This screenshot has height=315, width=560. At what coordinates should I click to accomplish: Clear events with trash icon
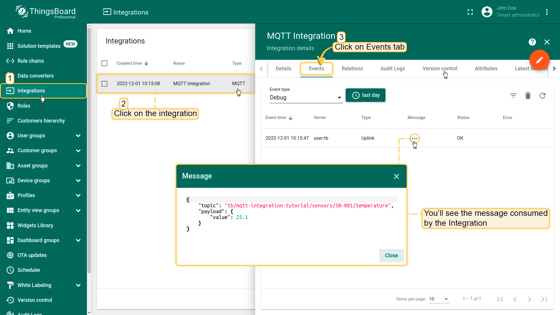(528, 96)
